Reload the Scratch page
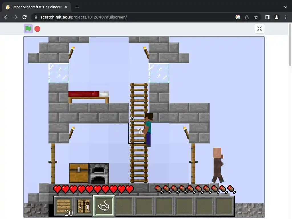 25,17
